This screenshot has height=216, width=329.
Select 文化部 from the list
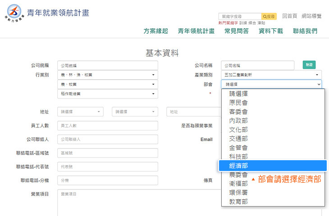click(x=273, y=130)
